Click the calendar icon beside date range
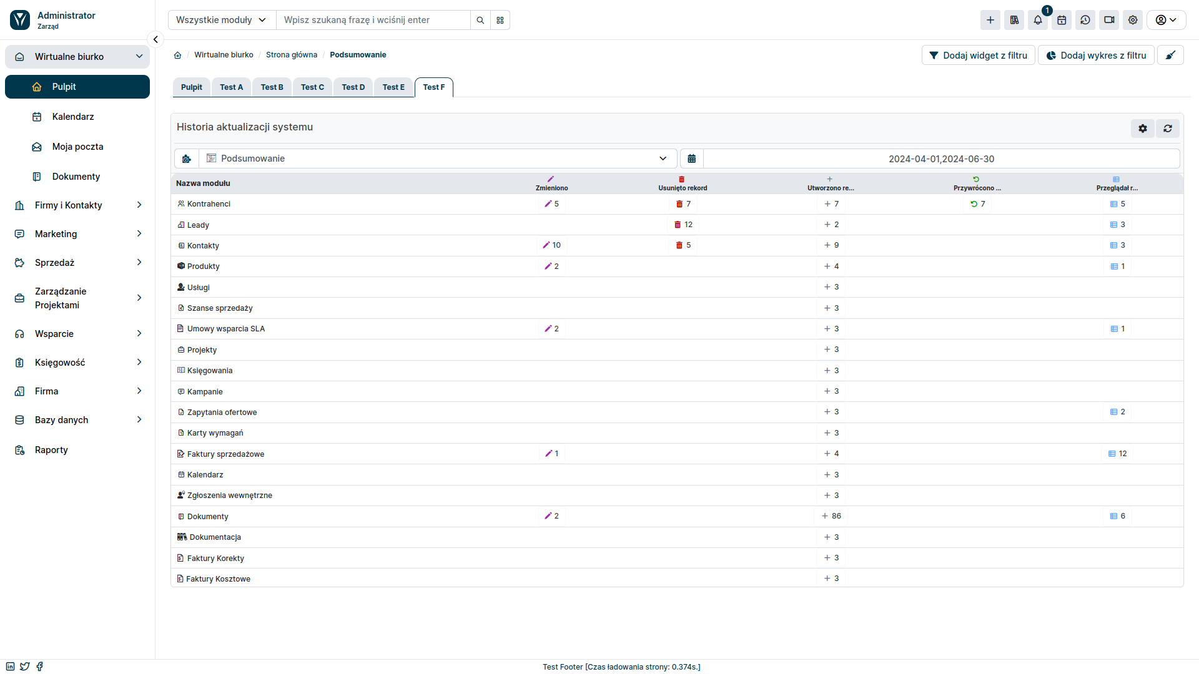 (x=692, y=159)
